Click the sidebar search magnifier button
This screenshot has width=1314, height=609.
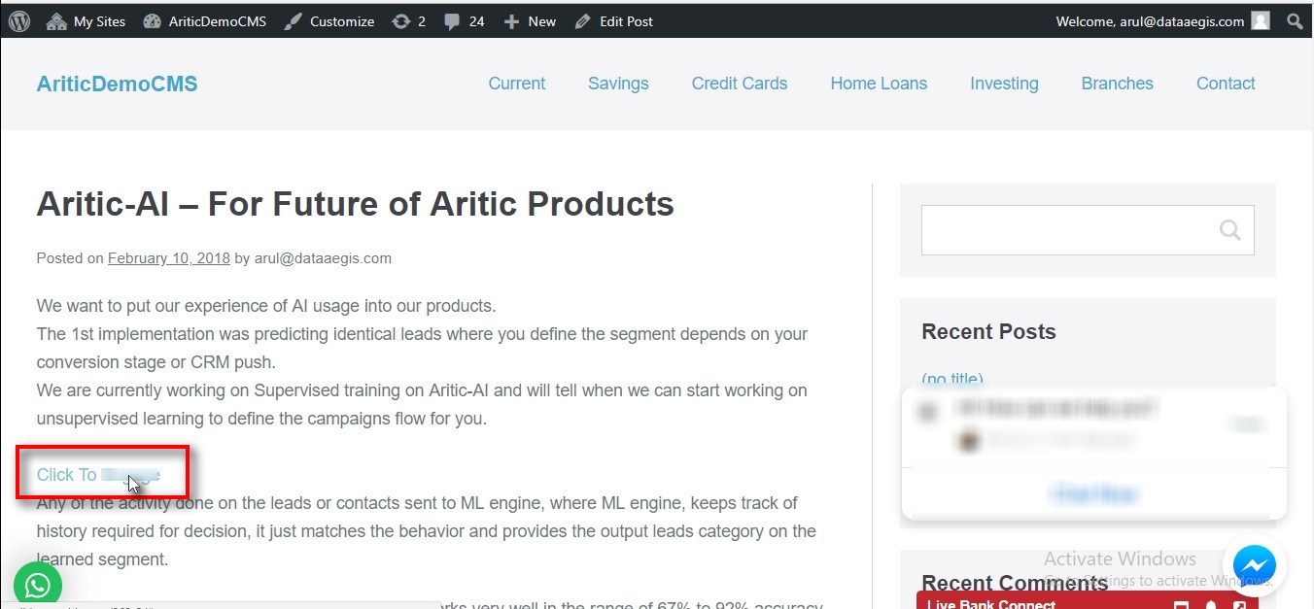1230,230
